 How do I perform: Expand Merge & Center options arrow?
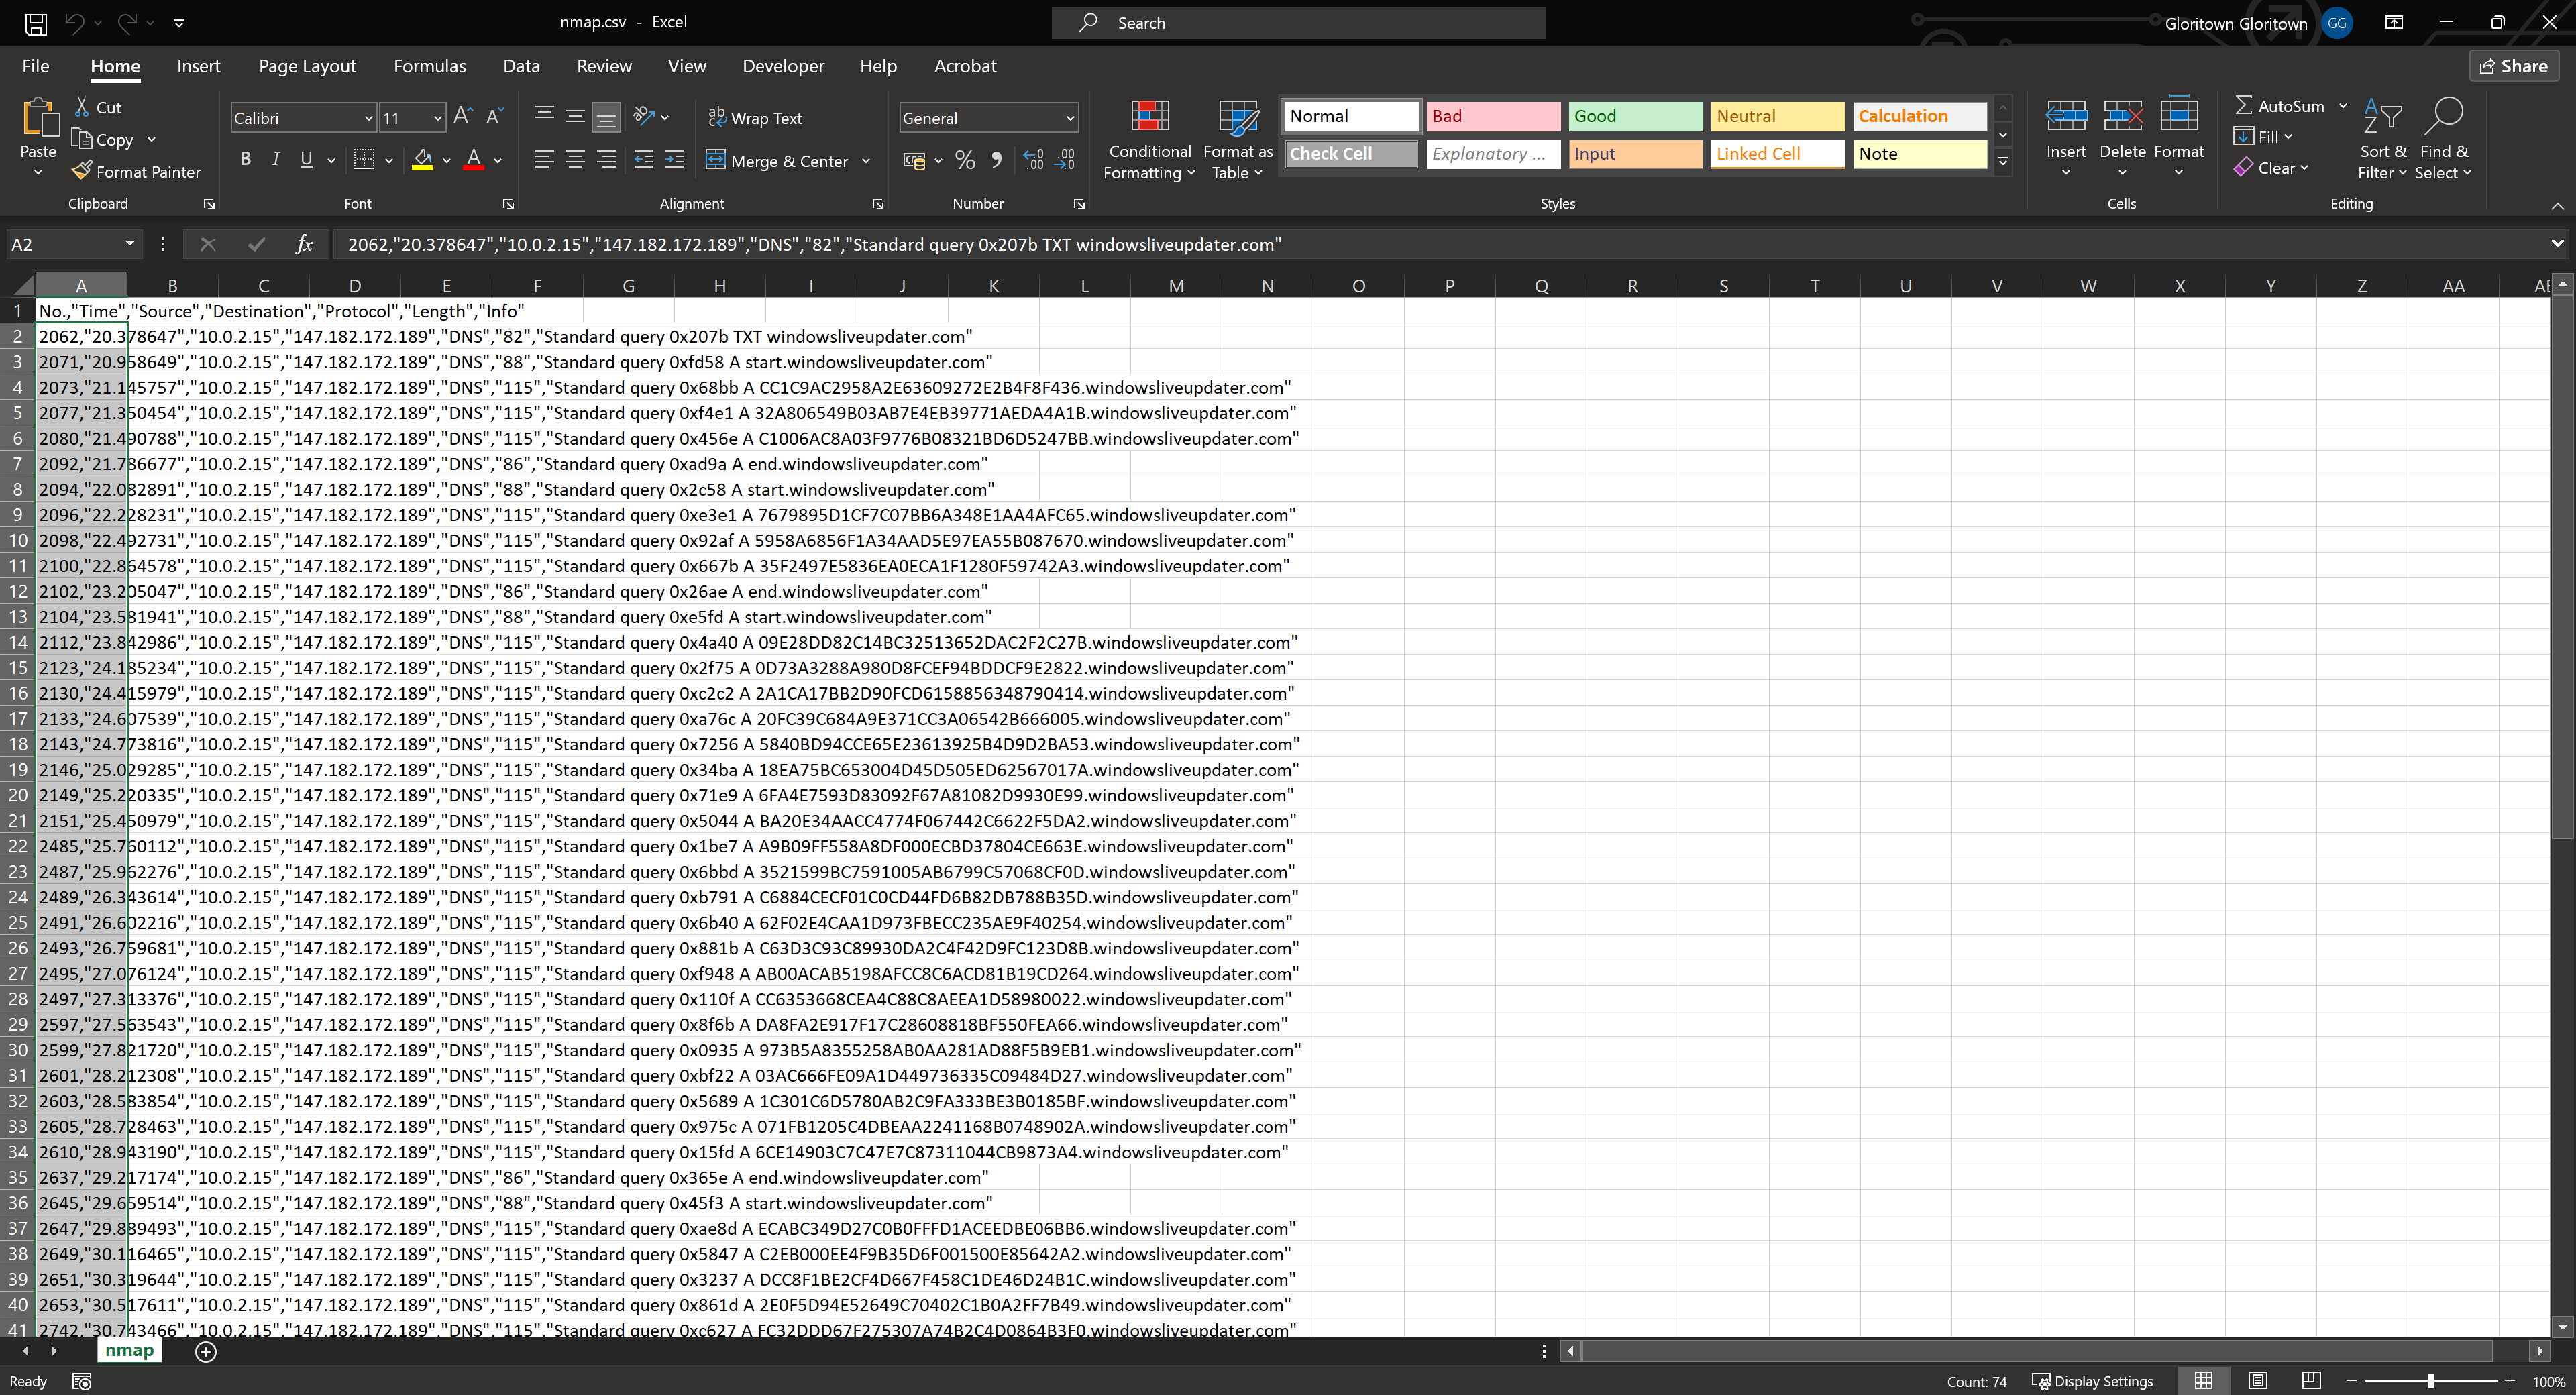click(866, 161)
